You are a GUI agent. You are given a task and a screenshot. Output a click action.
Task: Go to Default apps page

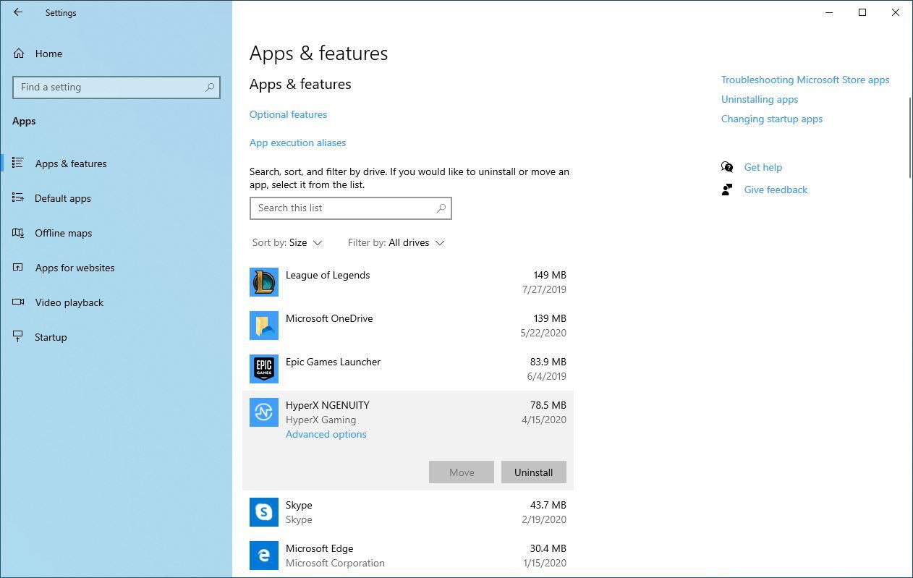click(63, 198)
